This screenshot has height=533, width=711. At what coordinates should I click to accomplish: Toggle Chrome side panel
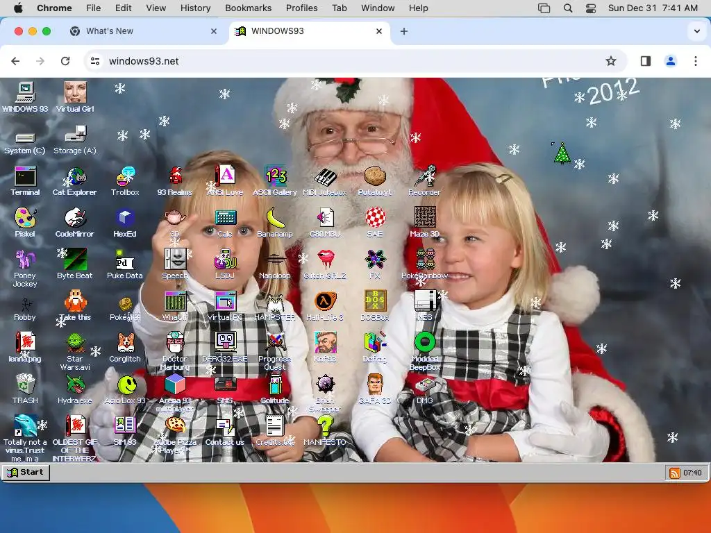tap(645, 61)
